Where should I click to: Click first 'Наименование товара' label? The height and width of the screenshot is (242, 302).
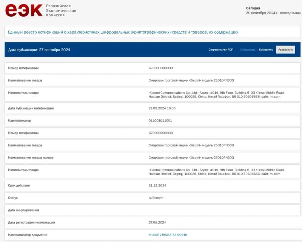point(25,80)
